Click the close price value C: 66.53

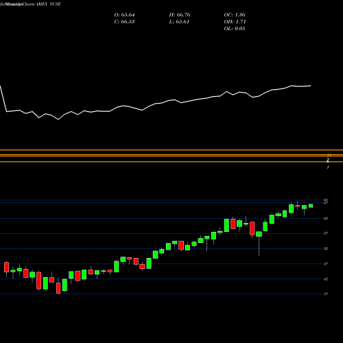click(x=124, y=22)
